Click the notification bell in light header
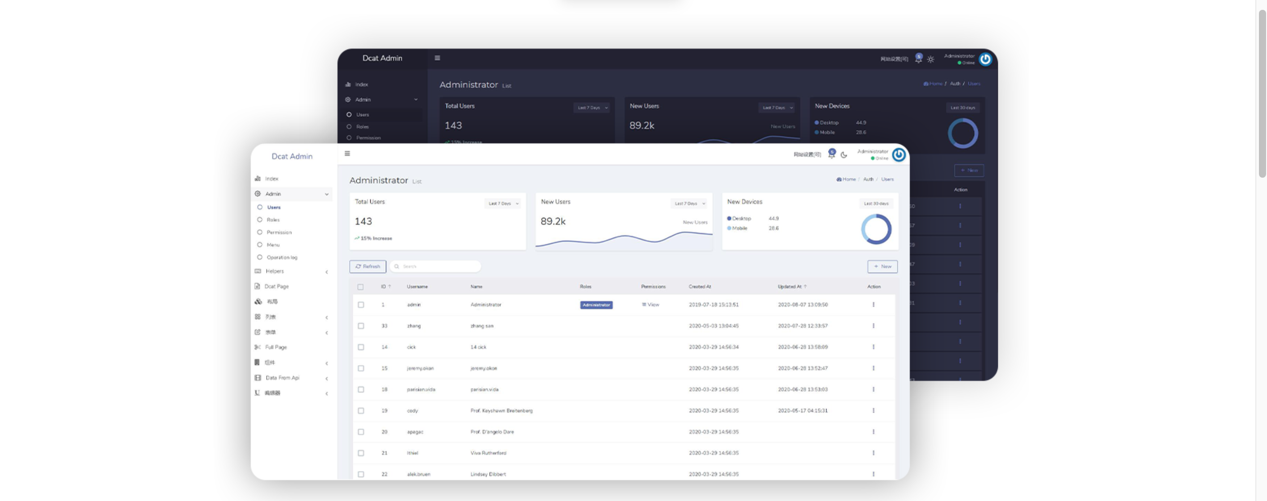Image resolution: width=1267 pixels, height=501 pixels. 831,154
